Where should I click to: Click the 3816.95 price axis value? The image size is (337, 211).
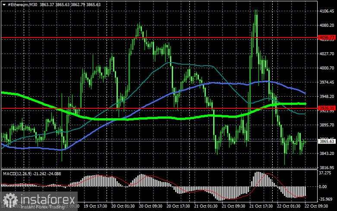[327, 167]
